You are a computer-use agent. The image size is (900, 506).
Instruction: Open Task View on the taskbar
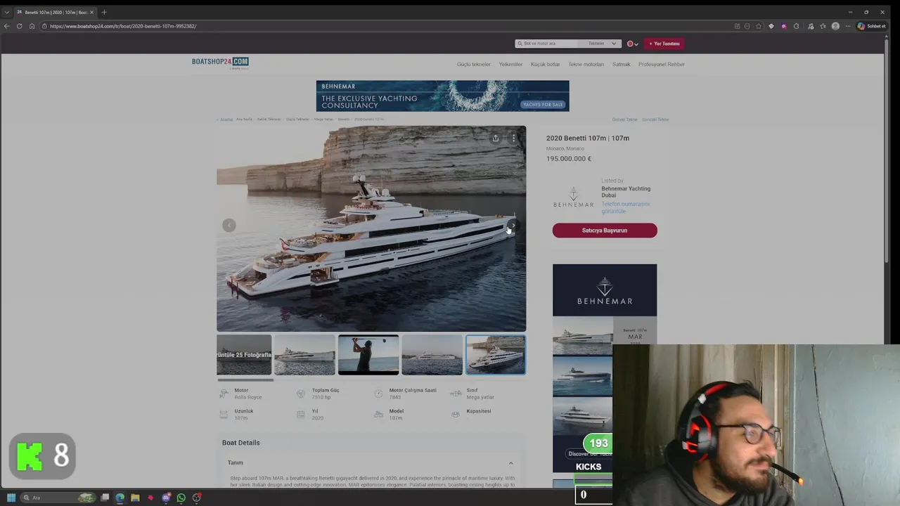[105, 498]
